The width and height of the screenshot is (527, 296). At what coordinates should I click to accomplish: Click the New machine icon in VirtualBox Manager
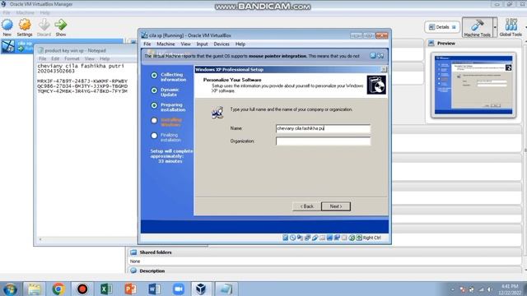click(7, 27)
